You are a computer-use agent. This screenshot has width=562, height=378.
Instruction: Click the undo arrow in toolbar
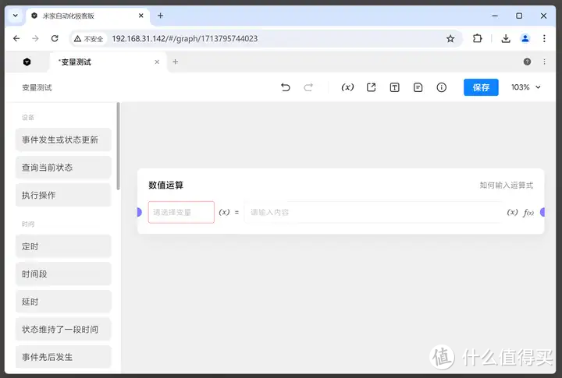(286, 87)
